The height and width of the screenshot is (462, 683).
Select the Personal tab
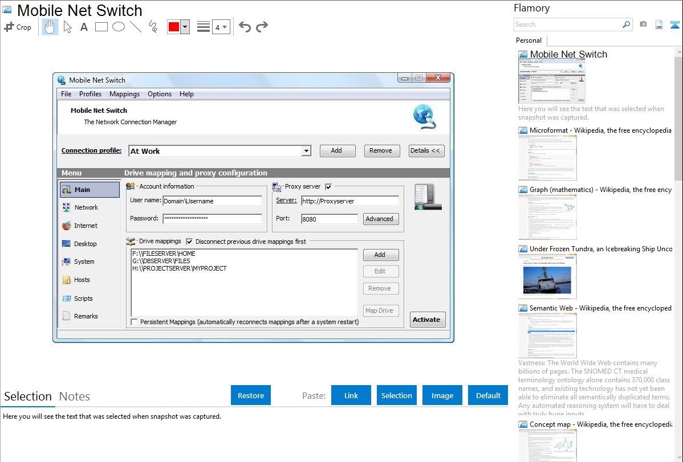pos(529,40)
